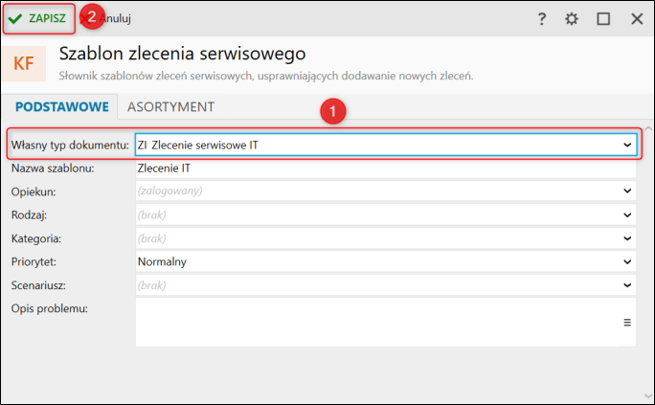655x405 pixels.
Task: Click the KF template avatar icon
Action: click(x=23, y=63)
